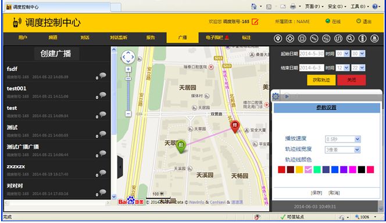The image size is (386, 223).
Task: Click the yellow 获取轨迹 button
Action: pyautogui.click(x=321, y=80)
